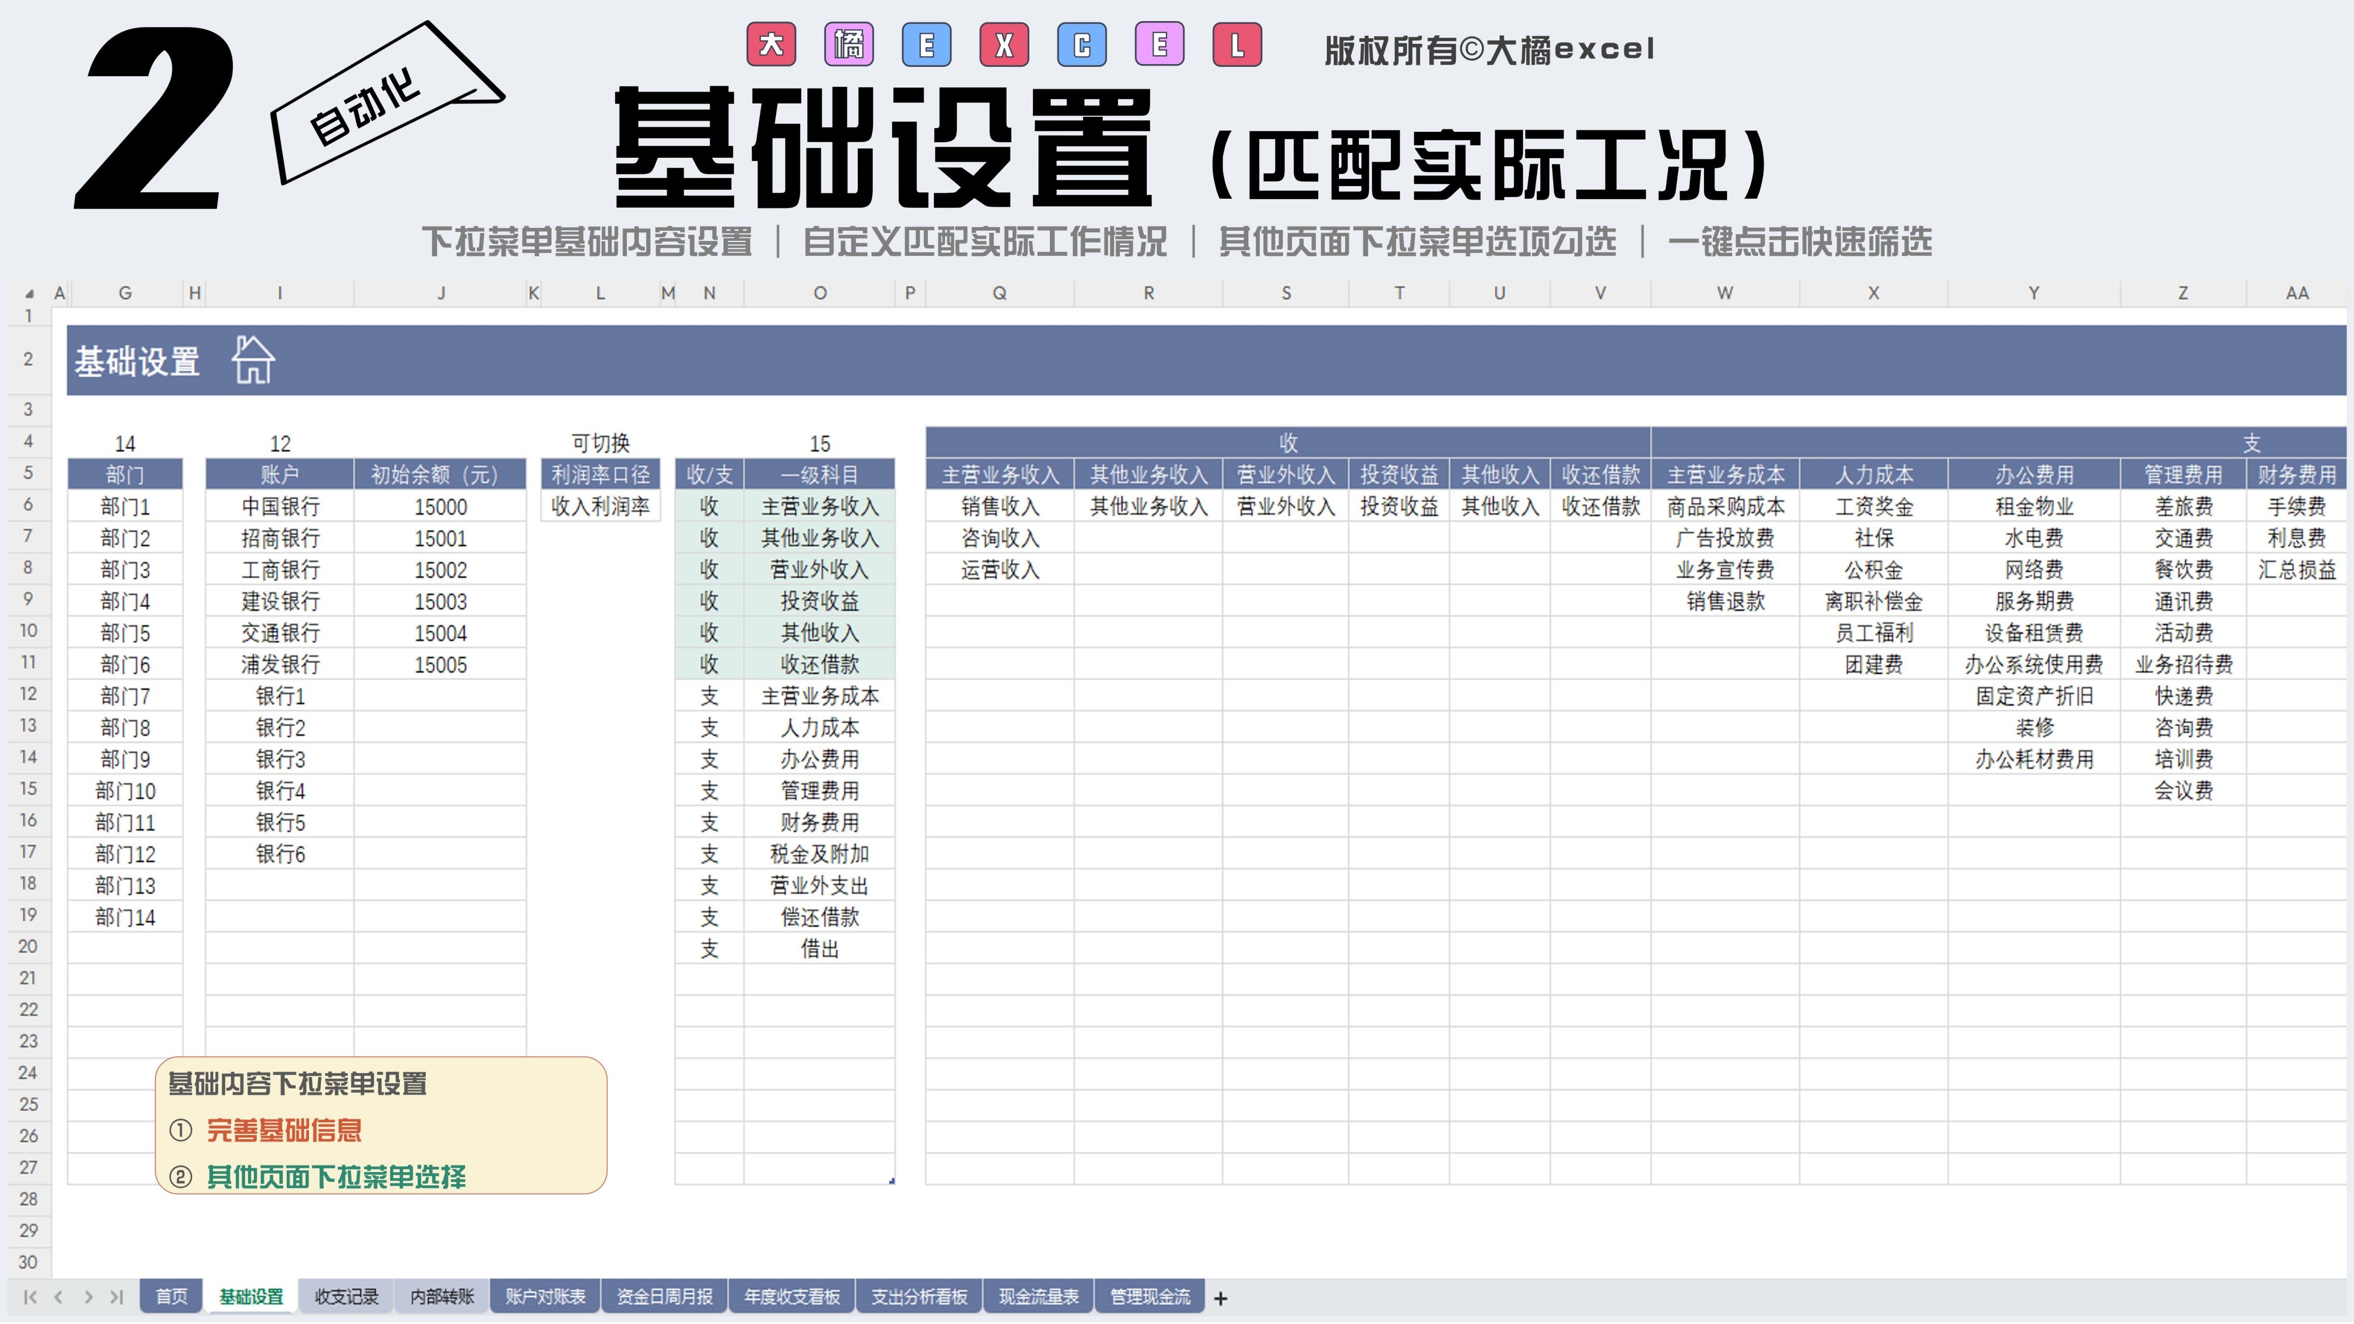This screenshot has height=1324, width=2354.
Task: Click the 15000 initial balance cell
Action: point(439,506)
